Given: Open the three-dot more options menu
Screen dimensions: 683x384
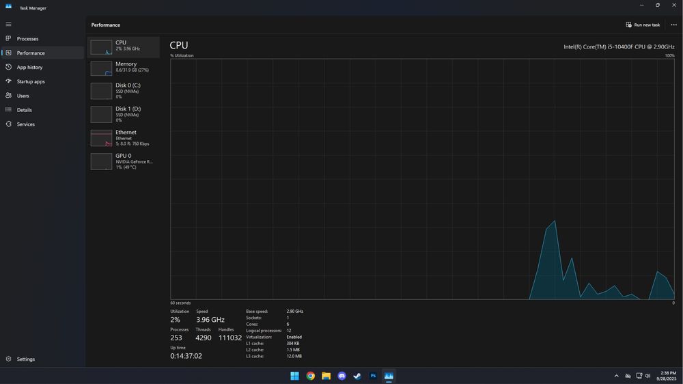Looking at the screenshot, I should pos(673,25).
